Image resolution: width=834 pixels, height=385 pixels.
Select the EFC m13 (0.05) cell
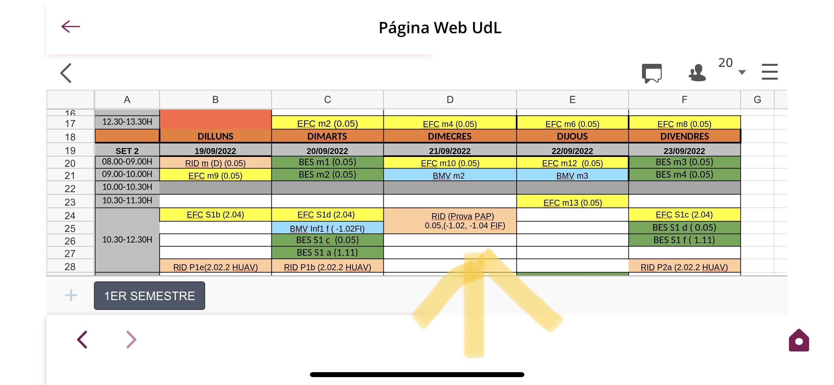pos(572,202)
